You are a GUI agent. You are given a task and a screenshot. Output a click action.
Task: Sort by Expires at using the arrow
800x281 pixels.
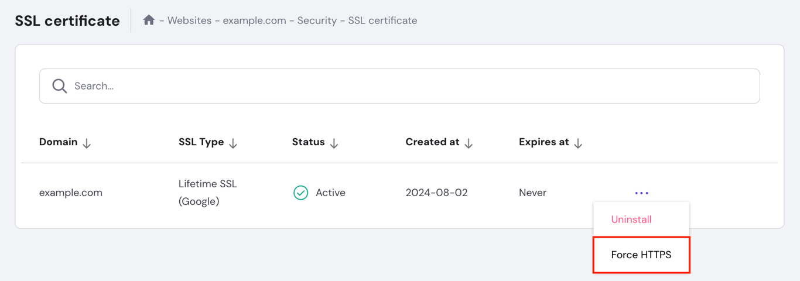pyautogui.click(x=578, y=143)
